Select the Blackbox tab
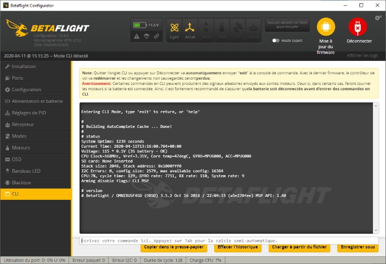386x264 pixels. click(x=21, y=182)
